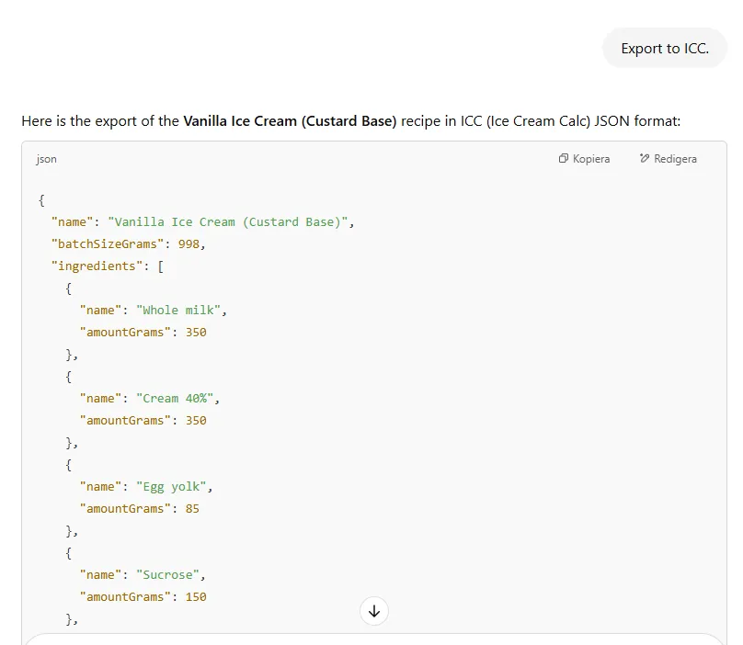The width and height of the screenshot is (743, 645).
Task: Click the intro sentence beginning 'Here is the export'
Action: 350,121
